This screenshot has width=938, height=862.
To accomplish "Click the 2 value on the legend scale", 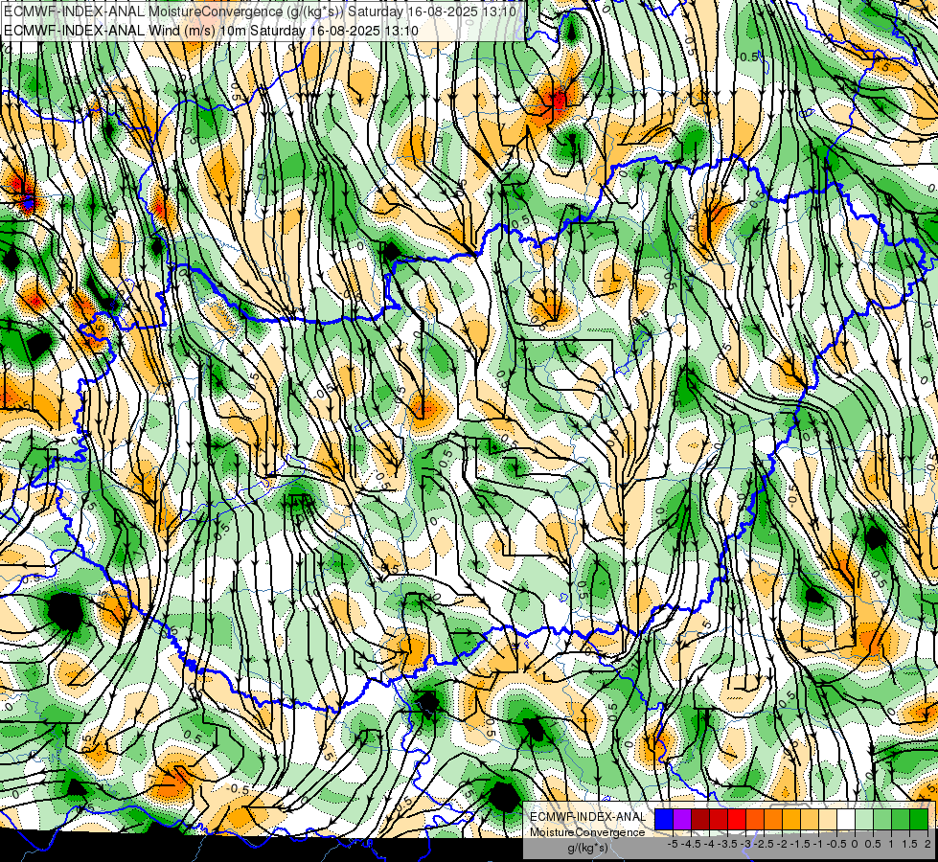I will [x=927, y=844].
